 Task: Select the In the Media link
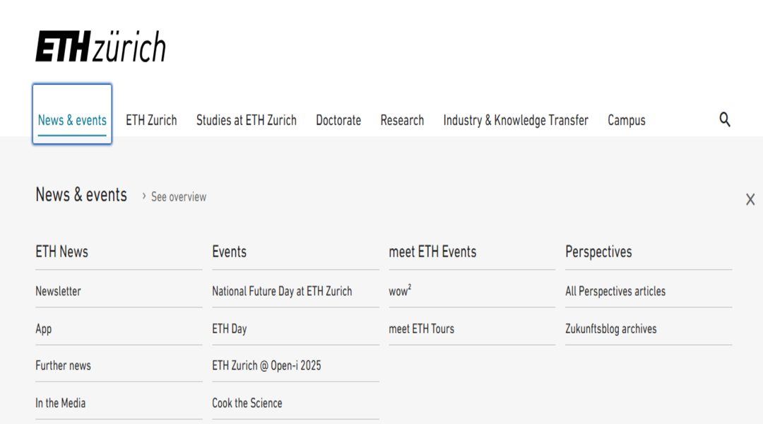coord(61,403)
